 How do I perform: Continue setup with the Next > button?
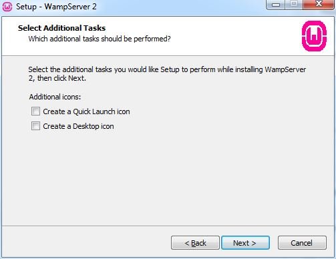point(245,243)
